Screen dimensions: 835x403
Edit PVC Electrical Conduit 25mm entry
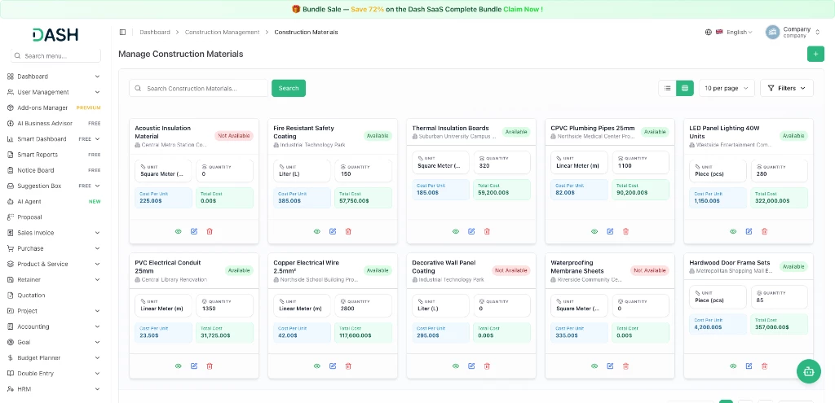coord(194,366)
